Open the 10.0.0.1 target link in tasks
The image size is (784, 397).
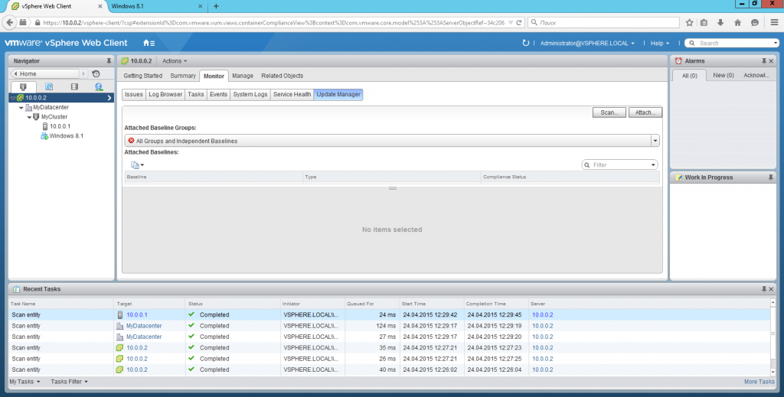[x=137, y=315]
